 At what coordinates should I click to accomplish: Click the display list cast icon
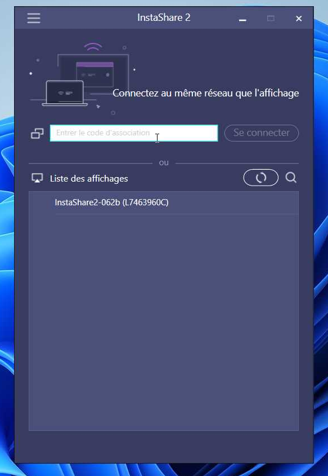click(37, 178)
